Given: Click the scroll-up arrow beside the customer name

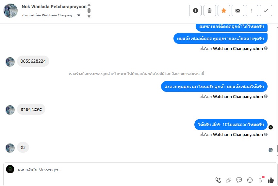Looking at the screenshot, I should [89, 5].
